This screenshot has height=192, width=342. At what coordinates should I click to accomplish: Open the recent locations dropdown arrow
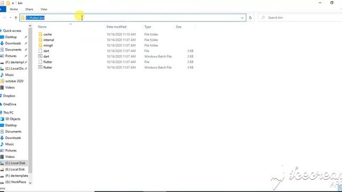pos(10,18)
